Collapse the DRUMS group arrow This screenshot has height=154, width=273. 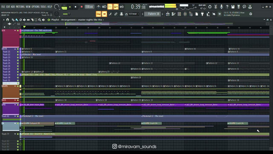(x=15, y=86)
